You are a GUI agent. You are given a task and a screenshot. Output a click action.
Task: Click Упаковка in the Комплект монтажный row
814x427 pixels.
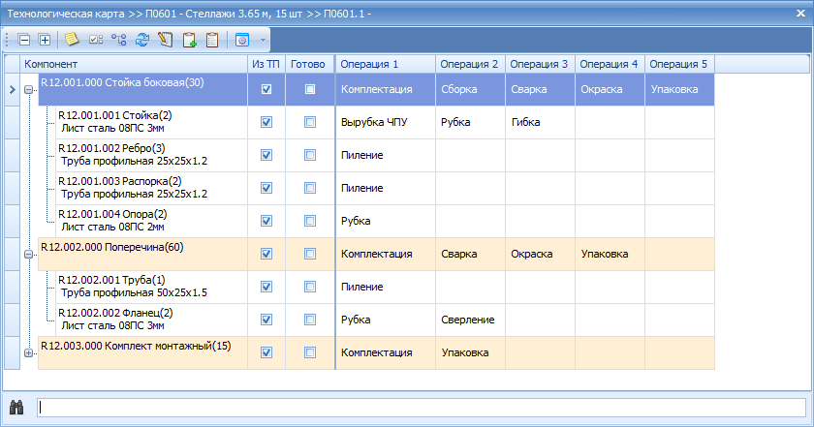[x=470, y=352]
